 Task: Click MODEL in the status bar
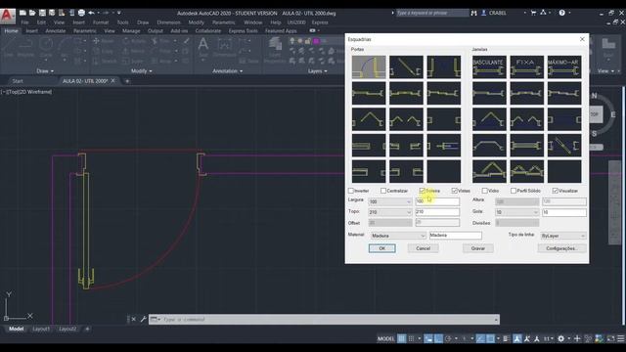pyautogui.click(x=385, y=339)
